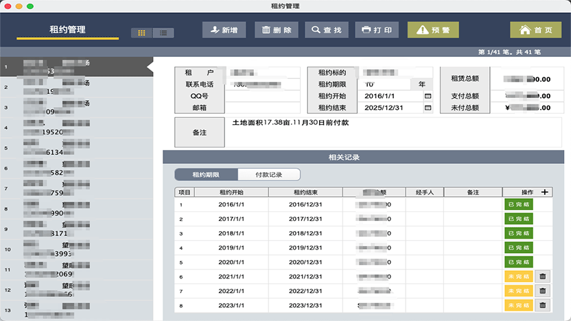Image resolution: width=571 pixels, height=321 pixels.
Task: Open the 预警 warning alerts
Action: (433, 30)
